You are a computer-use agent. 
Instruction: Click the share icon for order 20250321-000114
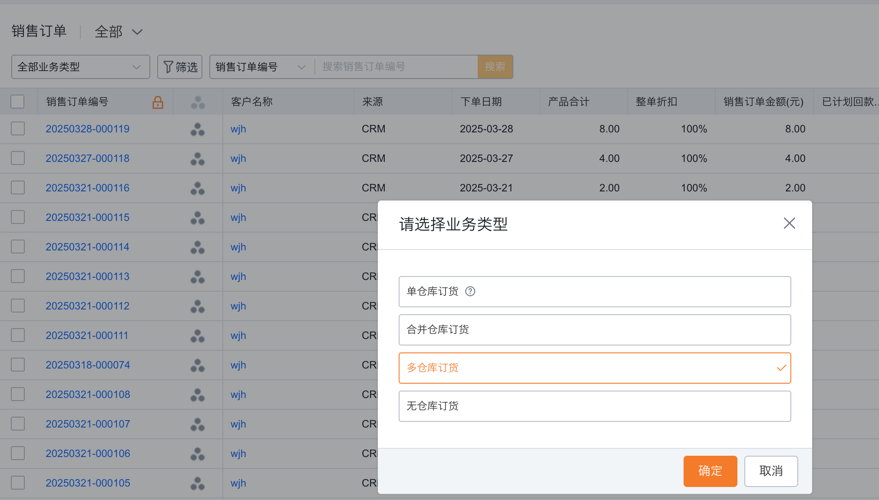pos(198,247)
